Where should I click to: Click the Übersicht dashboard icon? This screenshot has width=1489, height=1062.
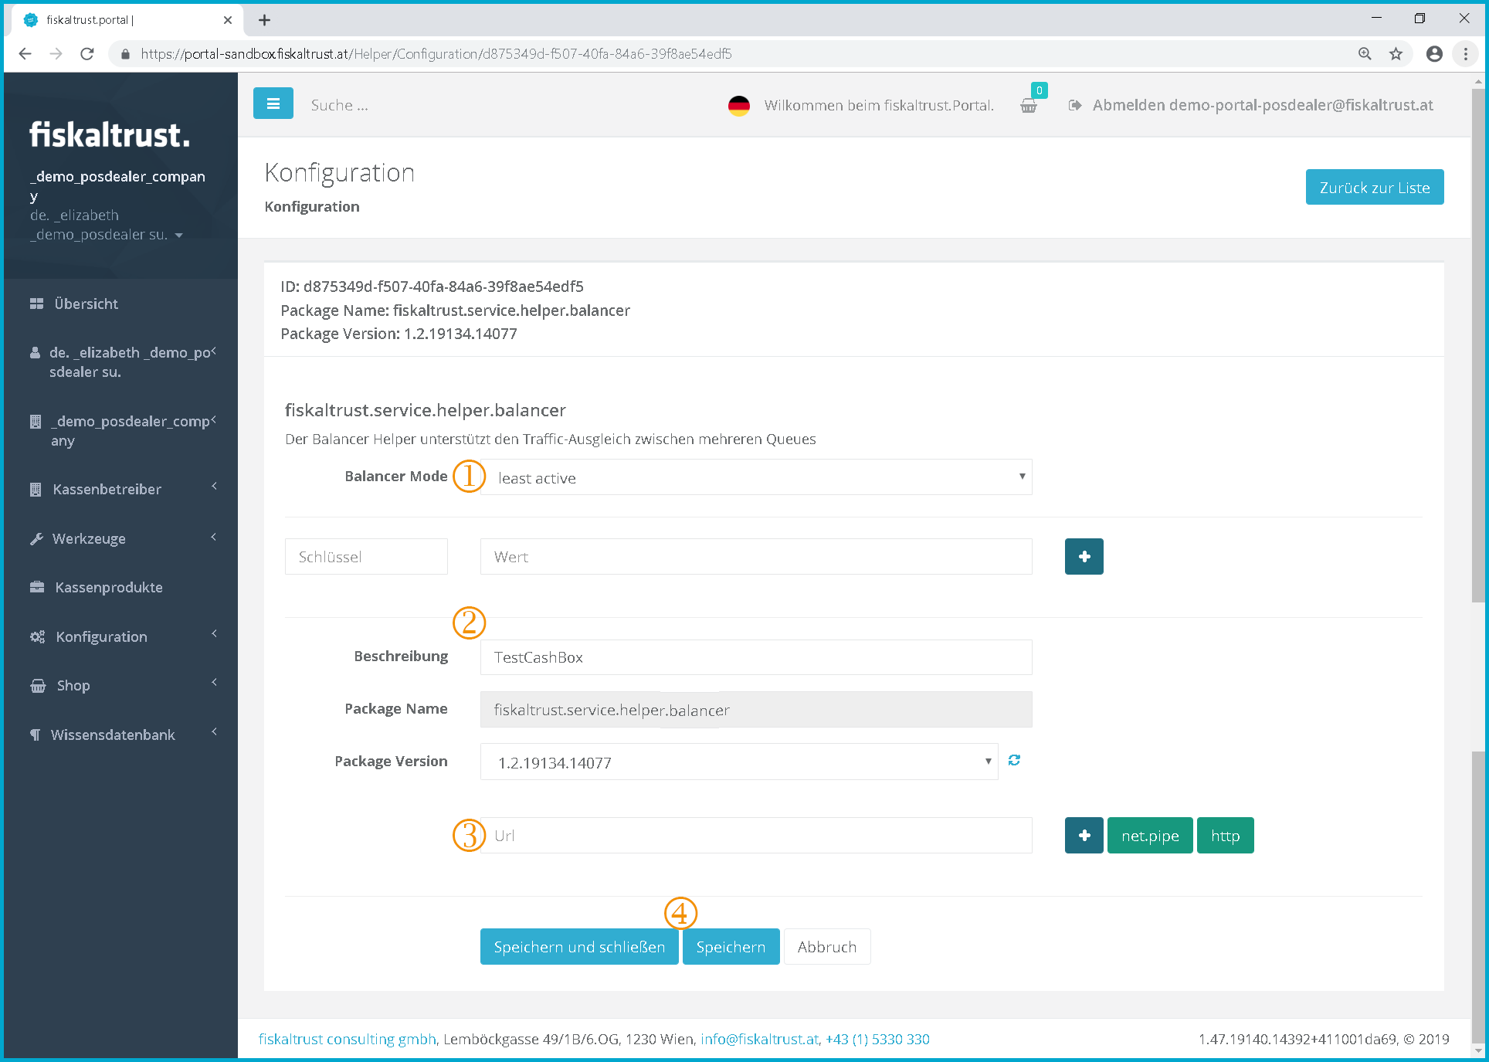pos(36,304)
